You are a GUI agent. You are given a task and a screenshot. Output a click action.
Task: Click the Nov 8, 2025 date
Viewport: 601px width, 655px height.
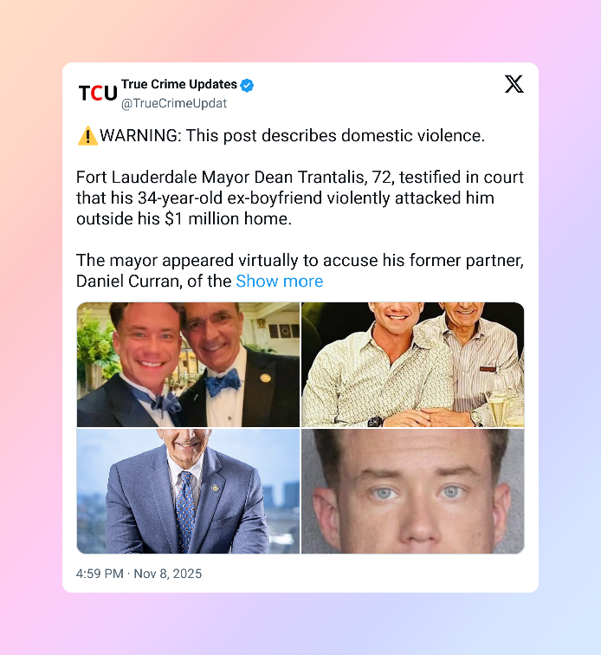(167, 574)
